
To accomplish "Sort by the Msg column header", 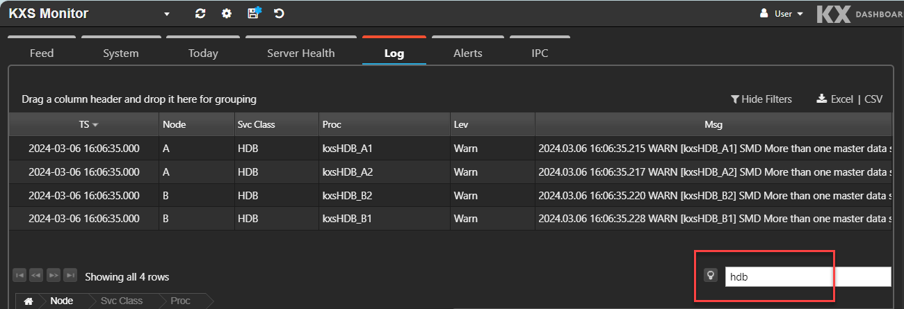I will [x=713, y=124].
